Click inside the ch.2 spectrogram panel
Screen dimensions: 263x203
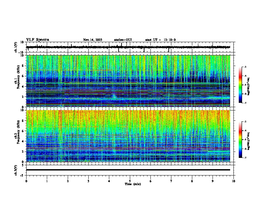(128, 136)
